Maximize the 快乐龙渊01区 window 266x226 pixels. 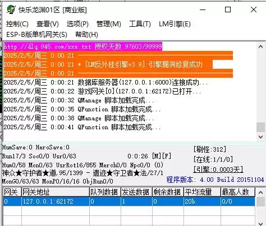coord(228,10)
